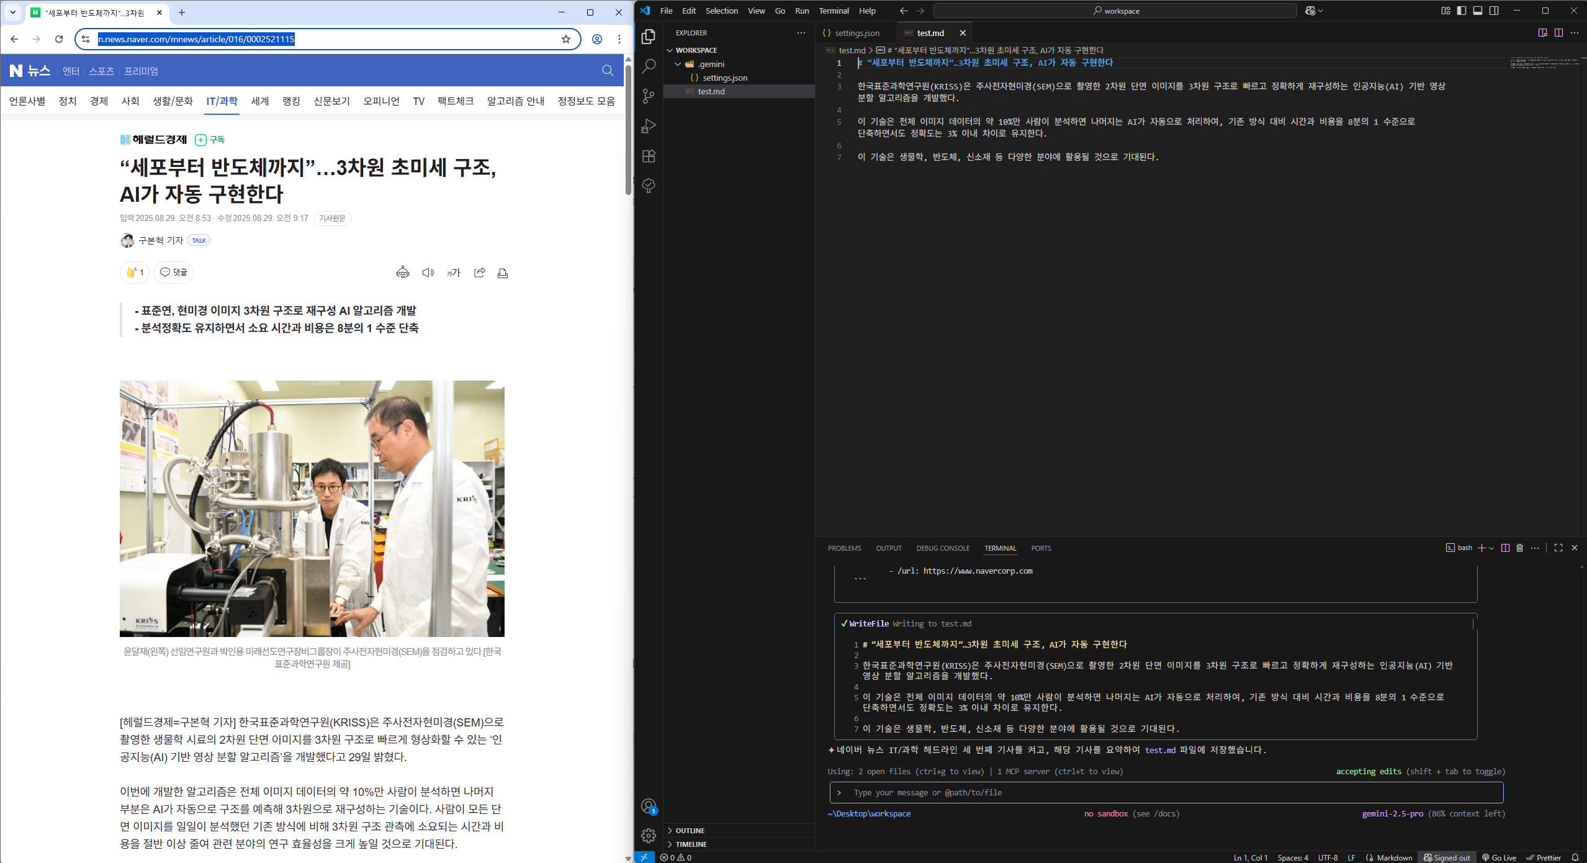This screenshot has height=863, width=1587.
Task: Click the 구독 subscribe button
Action: [210, 140]
